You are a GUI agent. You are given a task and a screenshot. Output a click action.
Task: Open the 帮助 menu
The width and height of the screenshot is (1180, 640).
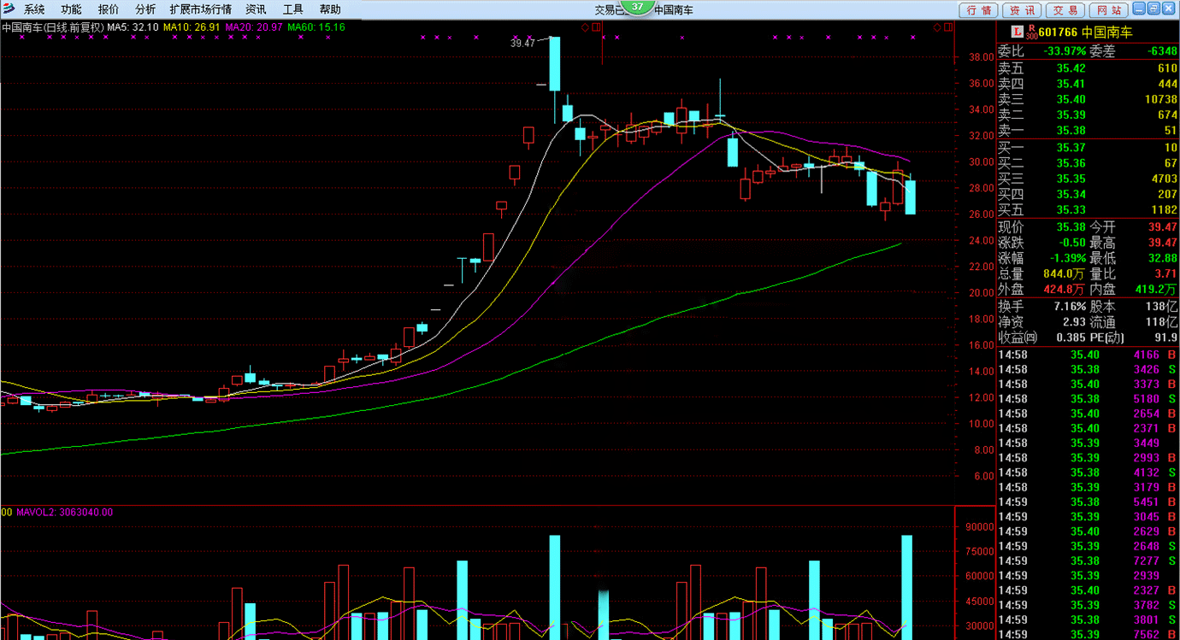330,9
